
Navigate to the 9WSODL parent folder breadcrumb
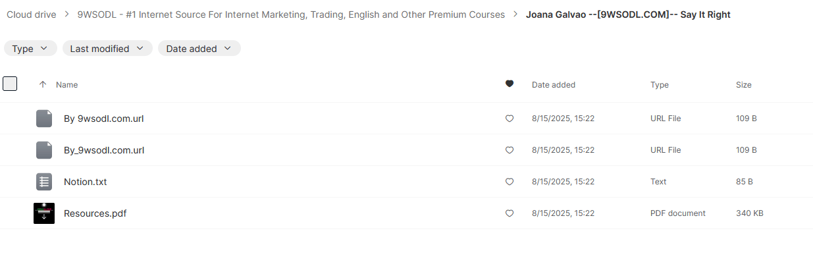pyautogui.click(x=290, y=14)
